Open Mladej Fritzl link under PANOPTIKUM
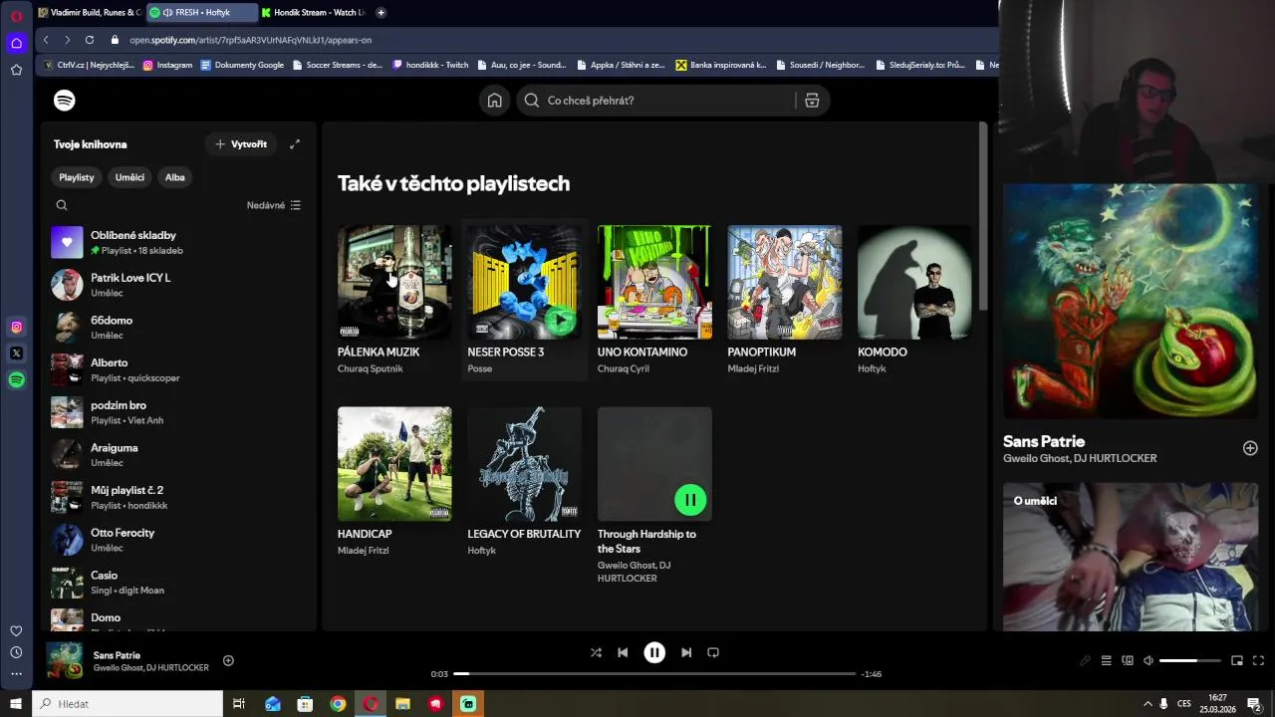Viewport: 1275px width, 717px height. point(753,368)
